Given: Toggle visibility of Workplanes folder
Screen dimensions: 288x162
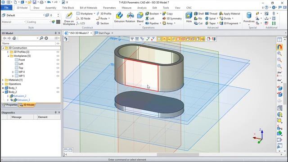Looking at the screenshot, I should click(x=58, y=56).
